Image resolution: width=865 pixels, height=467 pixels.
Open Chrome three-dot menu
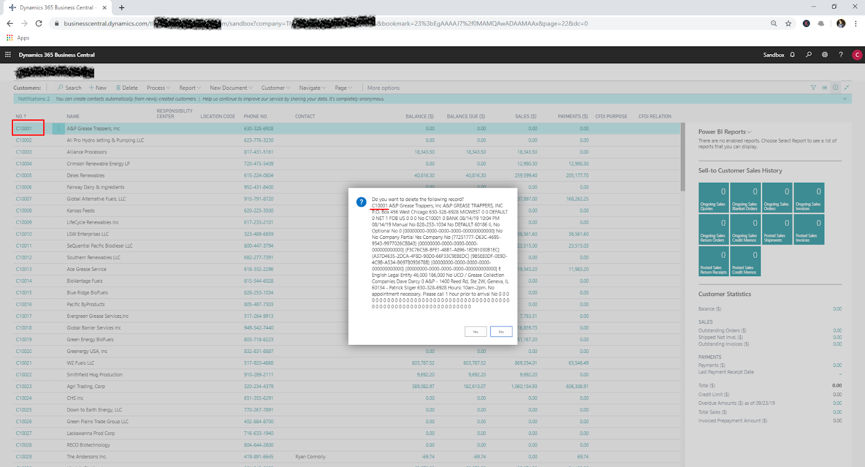(856, 23)
